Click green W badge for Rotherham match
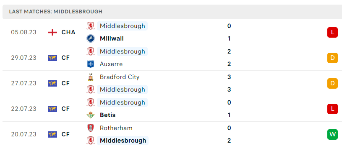342x151 pixels. click(x=332, y=134)
